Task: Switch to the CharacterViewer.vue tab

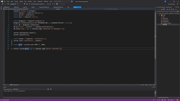Action: click(x=58, y=7)
